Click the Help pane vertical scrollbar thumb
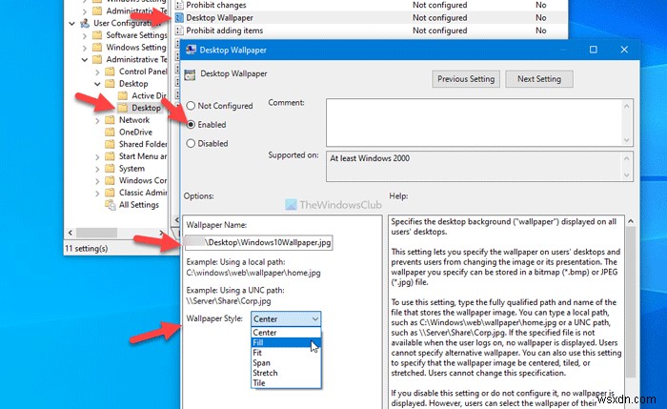 click(631, 302)
